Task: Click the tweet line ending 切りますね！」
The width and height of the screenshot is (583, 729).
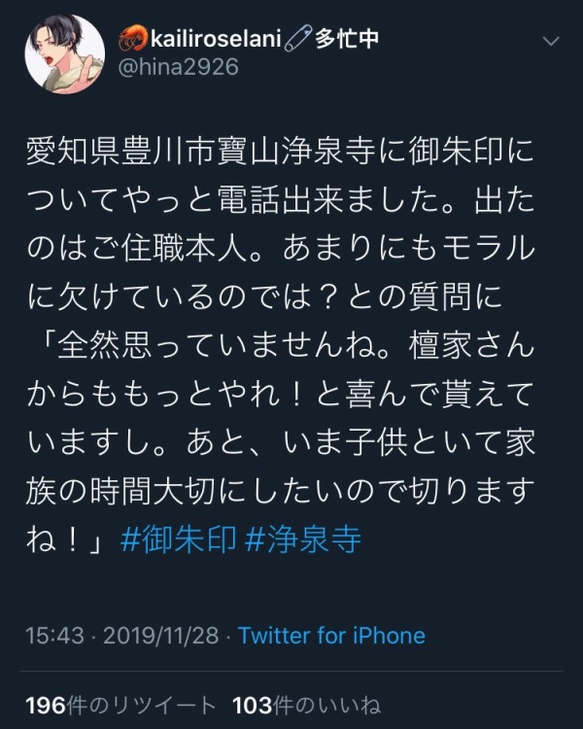Action: (280, 492)
